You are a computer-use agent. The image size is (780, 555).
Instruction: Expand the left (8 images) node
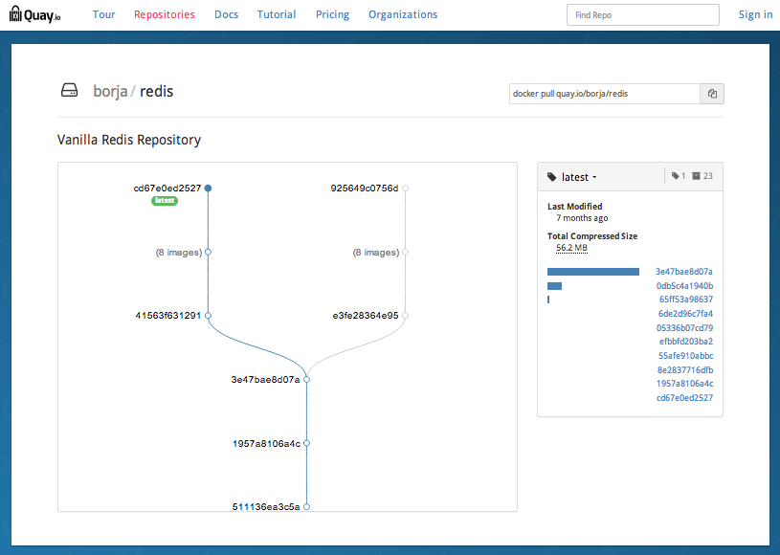tap(208, 252)
